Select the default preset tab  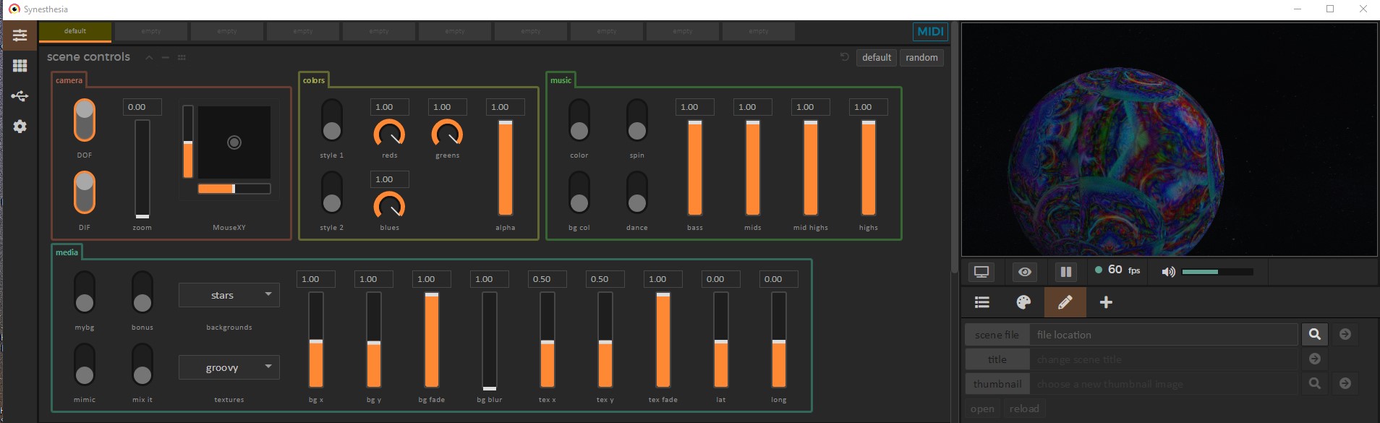click(75, 32)
